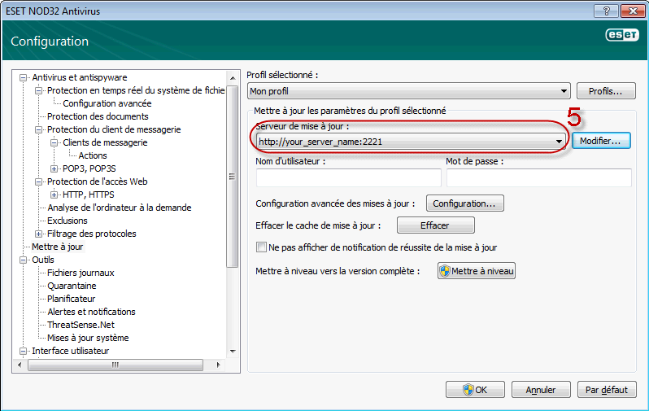Collapse the Outils tree section

click(24, 260)
